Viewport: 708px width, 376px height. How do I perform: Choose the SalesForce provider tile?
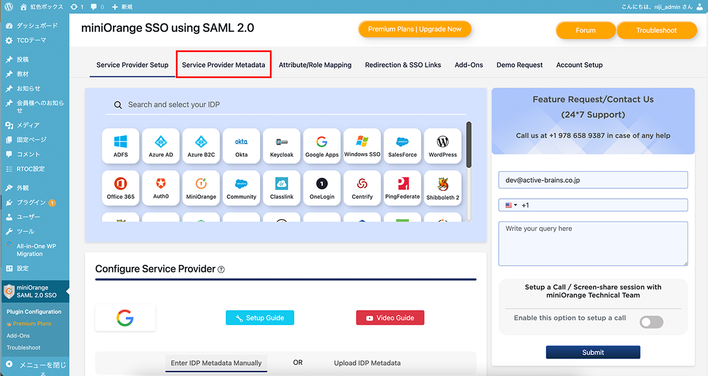403,146
